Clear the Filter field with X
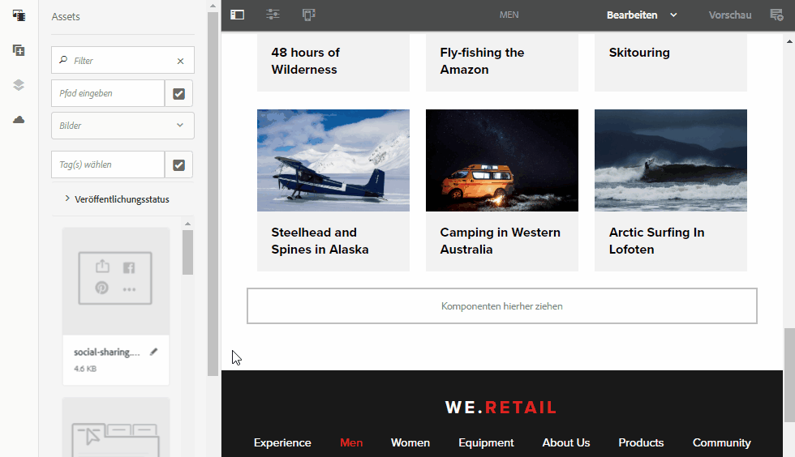 pyautogui.click(x=180, y=61)
